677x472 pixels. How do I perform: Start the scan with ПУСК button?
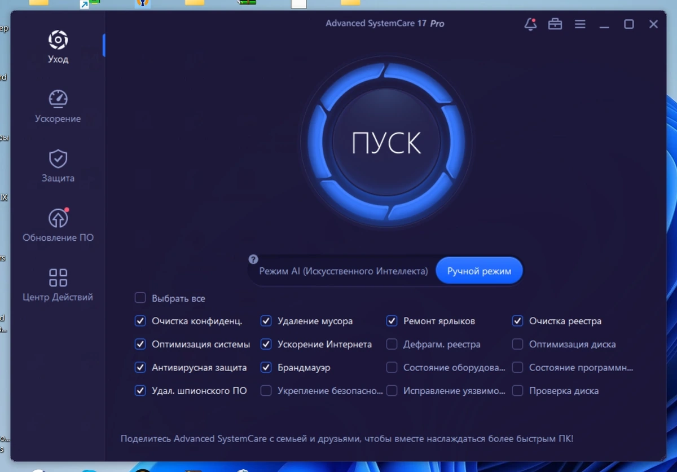tap(386, 143)
